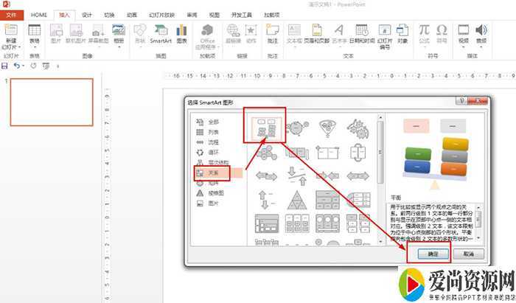The image size is (516, 303).
Task: Insert a chart using the 图表 icon
Action: click(x=181, y=33)
